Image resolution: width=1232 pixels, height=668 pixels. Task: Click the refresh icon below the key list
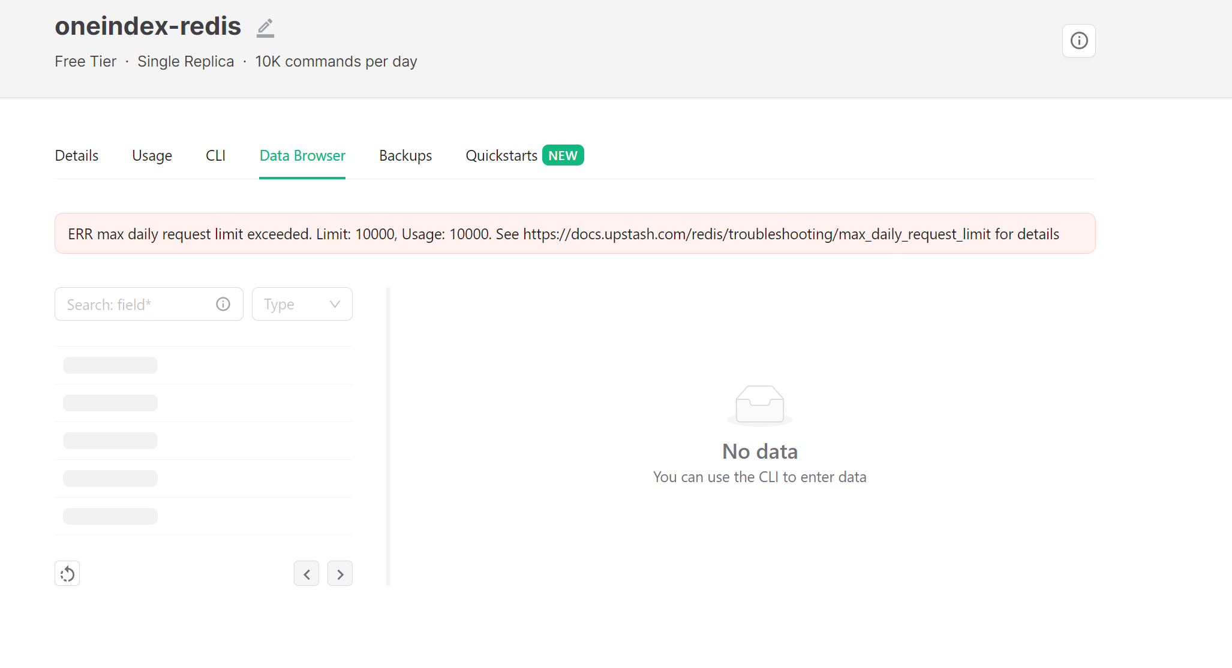[67, 573]
